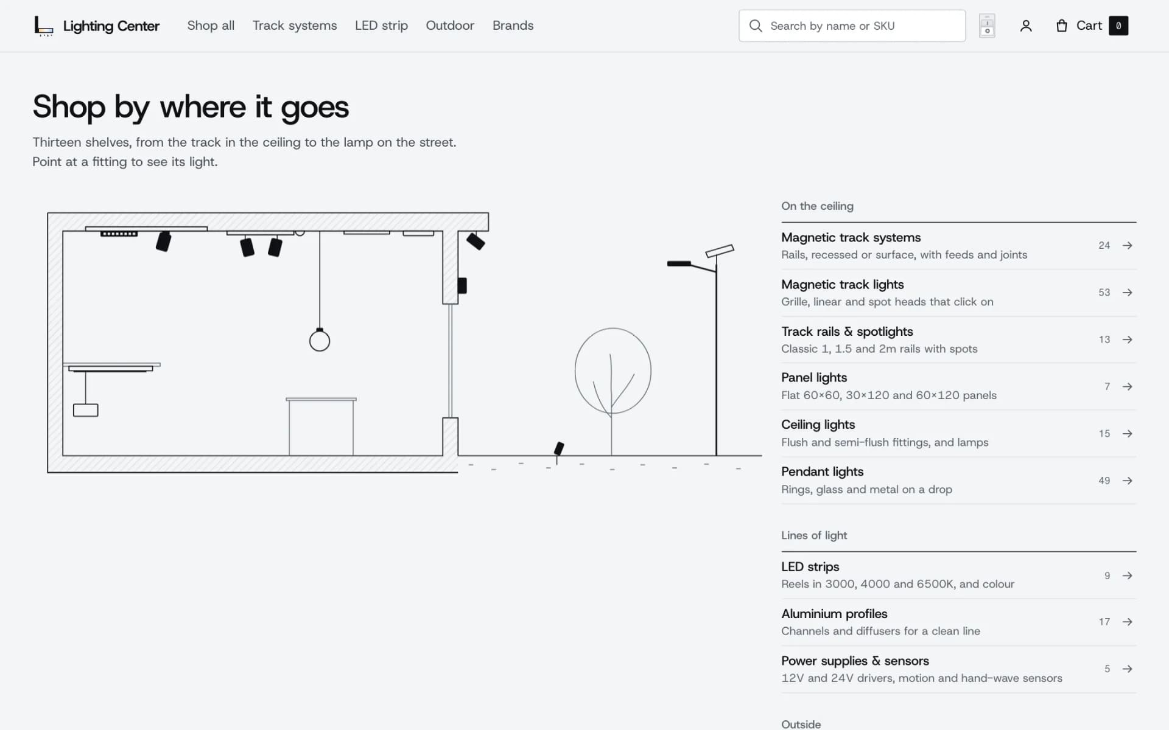Select the black wall light on the outside wall
The image size is (1169, 730).
point(462,285)
